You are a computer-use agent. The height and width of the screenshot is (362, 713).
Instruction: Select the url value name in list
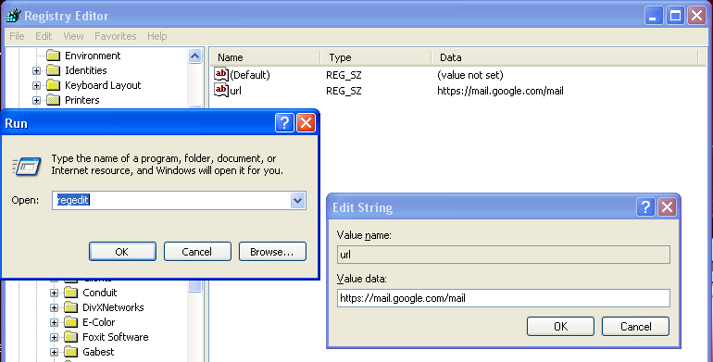235,91
